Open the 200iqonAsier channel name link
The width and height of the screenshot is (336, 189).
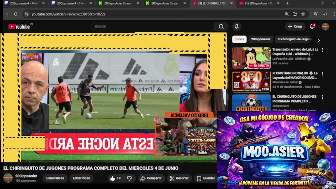tap(26, 176)
